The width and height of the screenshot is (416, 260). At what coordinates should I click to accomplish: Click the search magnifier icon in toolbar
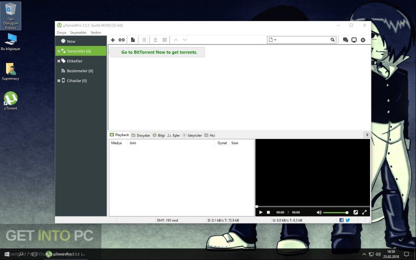(333, 40)
